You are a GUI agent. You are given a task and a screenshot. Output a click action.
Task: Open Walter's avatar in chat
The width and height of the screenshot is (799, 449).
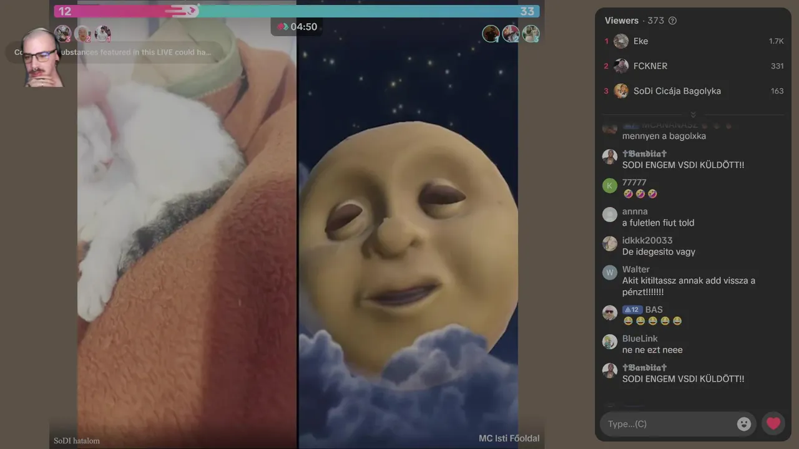[x=610, y=273]
